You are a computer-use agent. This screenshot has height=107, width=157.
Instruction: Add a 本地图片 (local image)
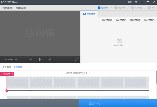point(122,20)
